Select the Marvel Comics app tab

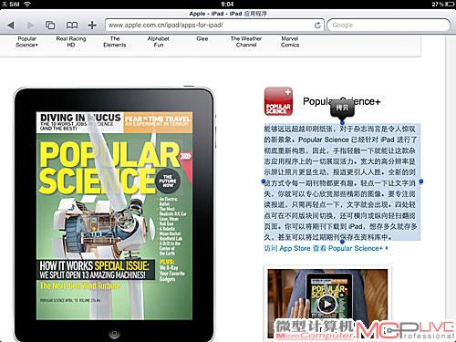(x=290, y=42)
